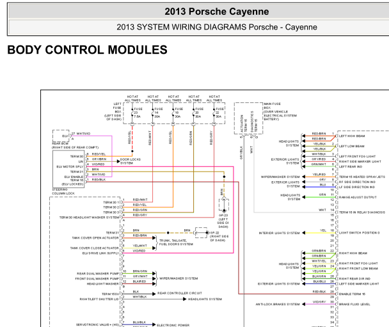Click the 'INTERIOR LIGHTS SYSTEM' label
Image resolution: width=389 pixels, height=327 pixels.
click(x=279, y=233)
